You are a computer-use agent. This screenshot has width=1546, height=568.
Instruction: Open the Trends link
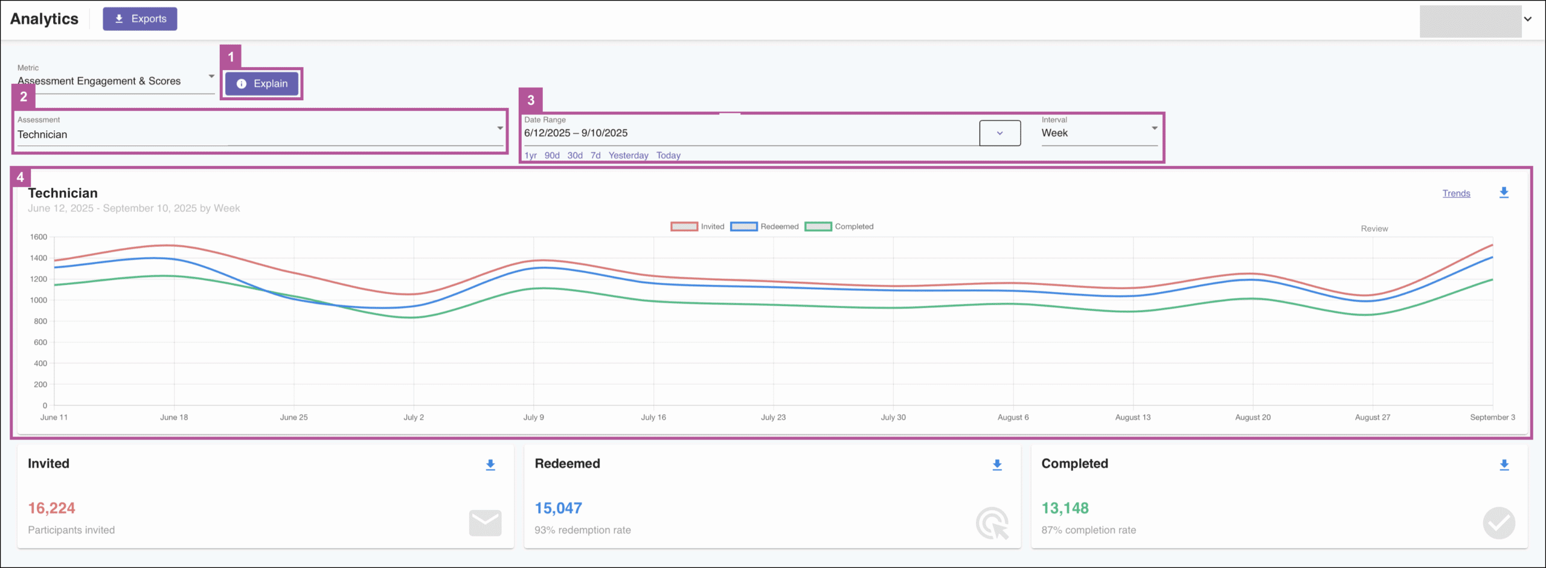click(x=1456, y=194)
